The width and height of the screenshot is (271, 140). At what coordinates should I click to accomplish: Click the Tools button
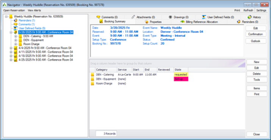[257, 80]
